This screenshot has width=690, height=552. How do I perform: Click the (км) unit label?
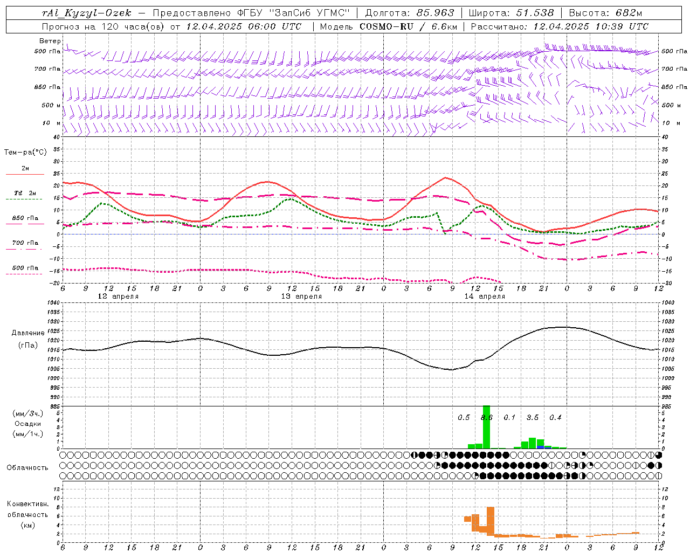(28, 525)
